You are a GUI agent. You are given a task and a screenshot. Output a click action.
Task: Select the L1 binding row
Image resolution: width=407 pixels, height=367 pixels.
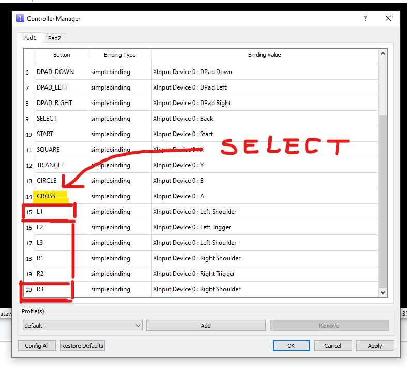[61, 212]
